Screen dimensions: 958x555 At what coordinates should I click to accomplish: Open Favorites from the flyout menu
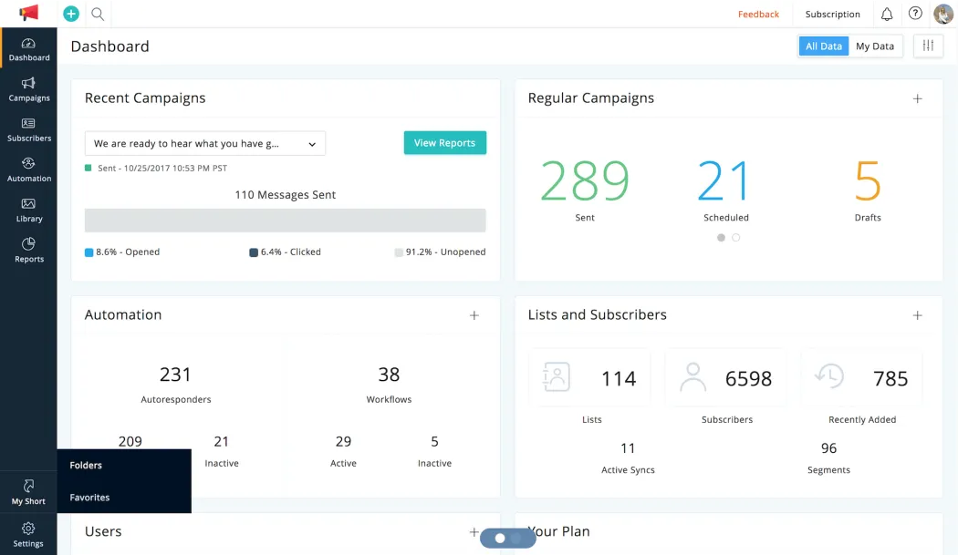89,498
